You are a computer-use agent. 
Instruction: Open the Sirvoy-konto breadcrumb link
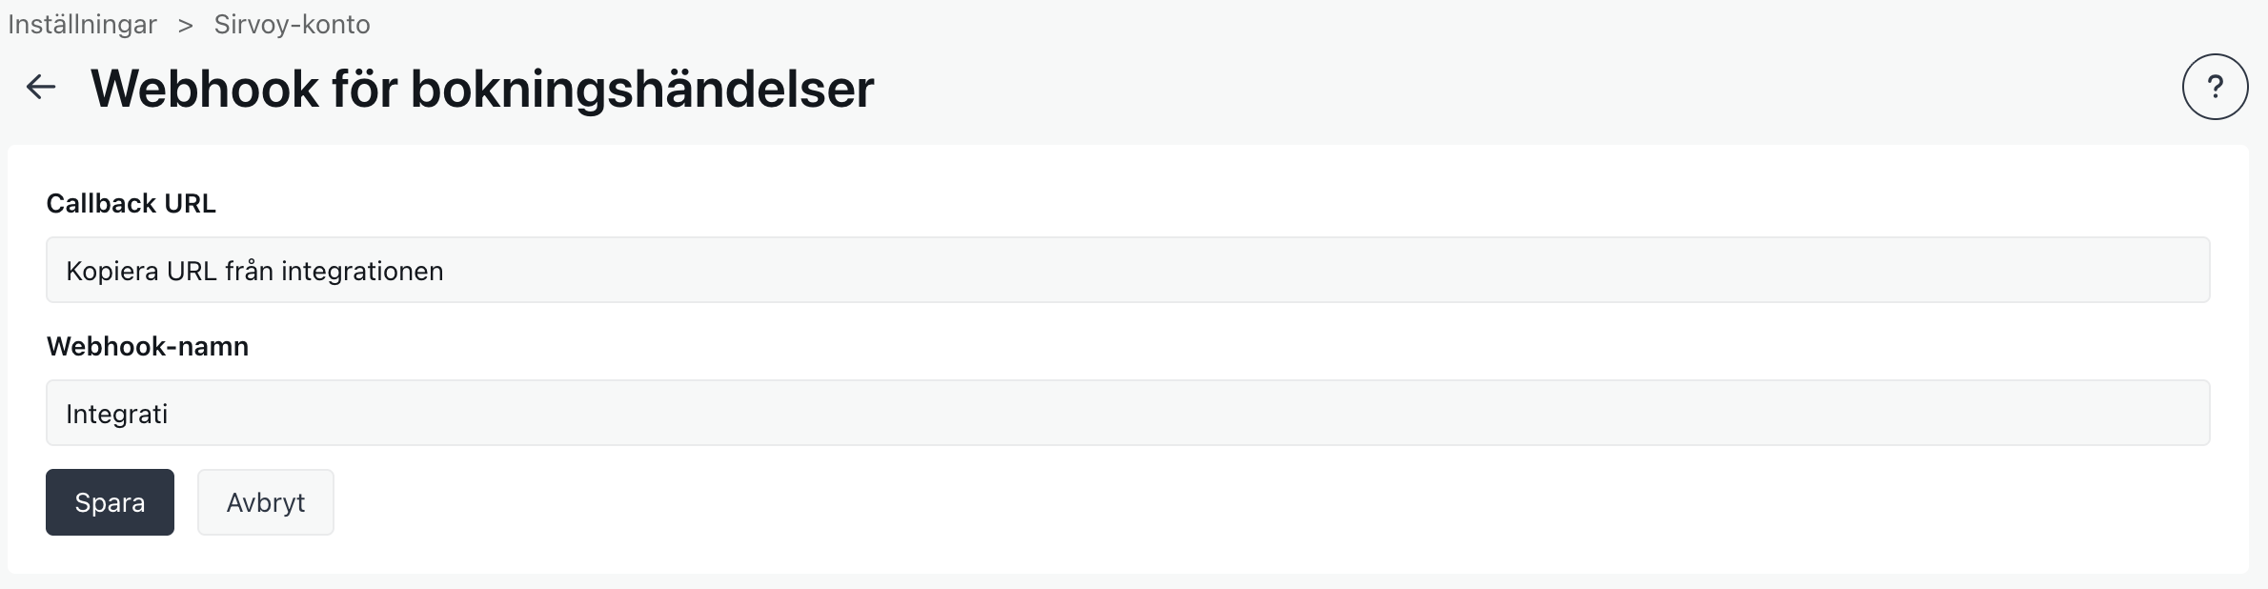click(292, 24)
